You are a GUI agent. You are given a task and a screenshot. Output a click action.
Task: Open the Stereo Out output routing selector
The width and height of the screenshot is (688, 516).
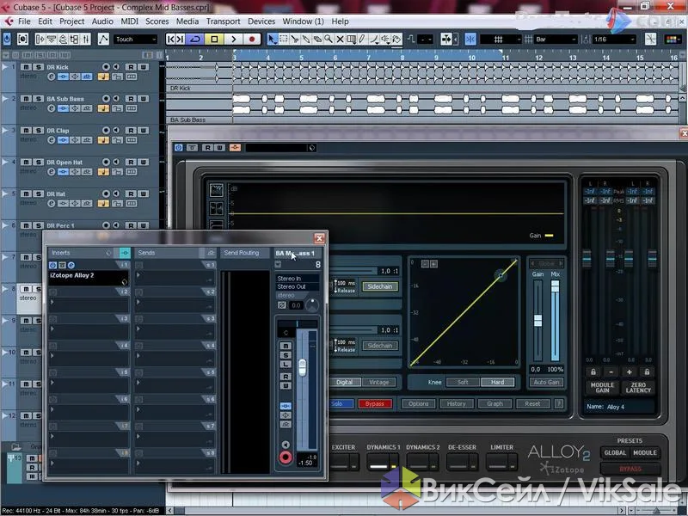coord(298,287)
